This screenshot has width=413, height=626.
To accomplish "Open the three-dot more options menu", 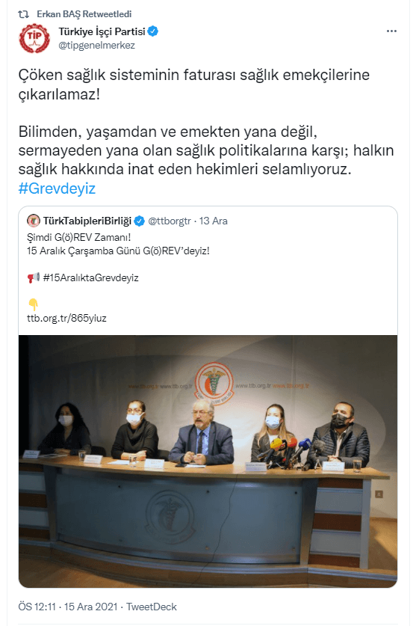I will (391, 31).
